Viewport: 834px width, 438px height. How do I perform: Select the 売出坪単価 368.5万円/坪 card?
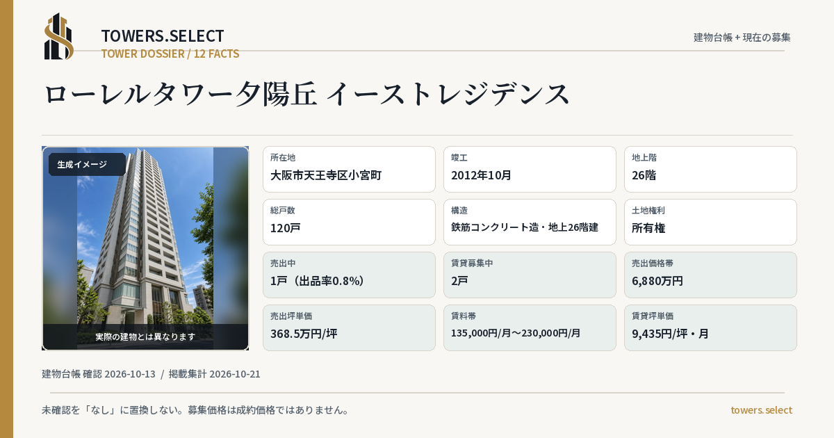[349, 327]
